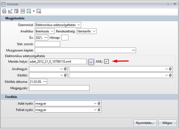Open the Felirat nyelv dropdown

click(x=95, y=110)
